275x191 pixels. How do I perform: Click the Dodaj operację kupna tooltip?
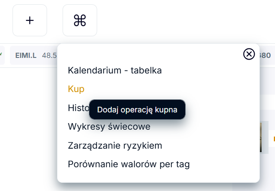137,110
